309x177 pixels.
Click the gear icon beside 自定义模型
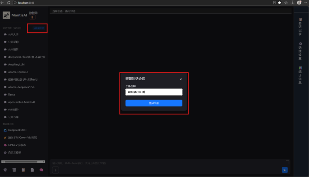5,152
